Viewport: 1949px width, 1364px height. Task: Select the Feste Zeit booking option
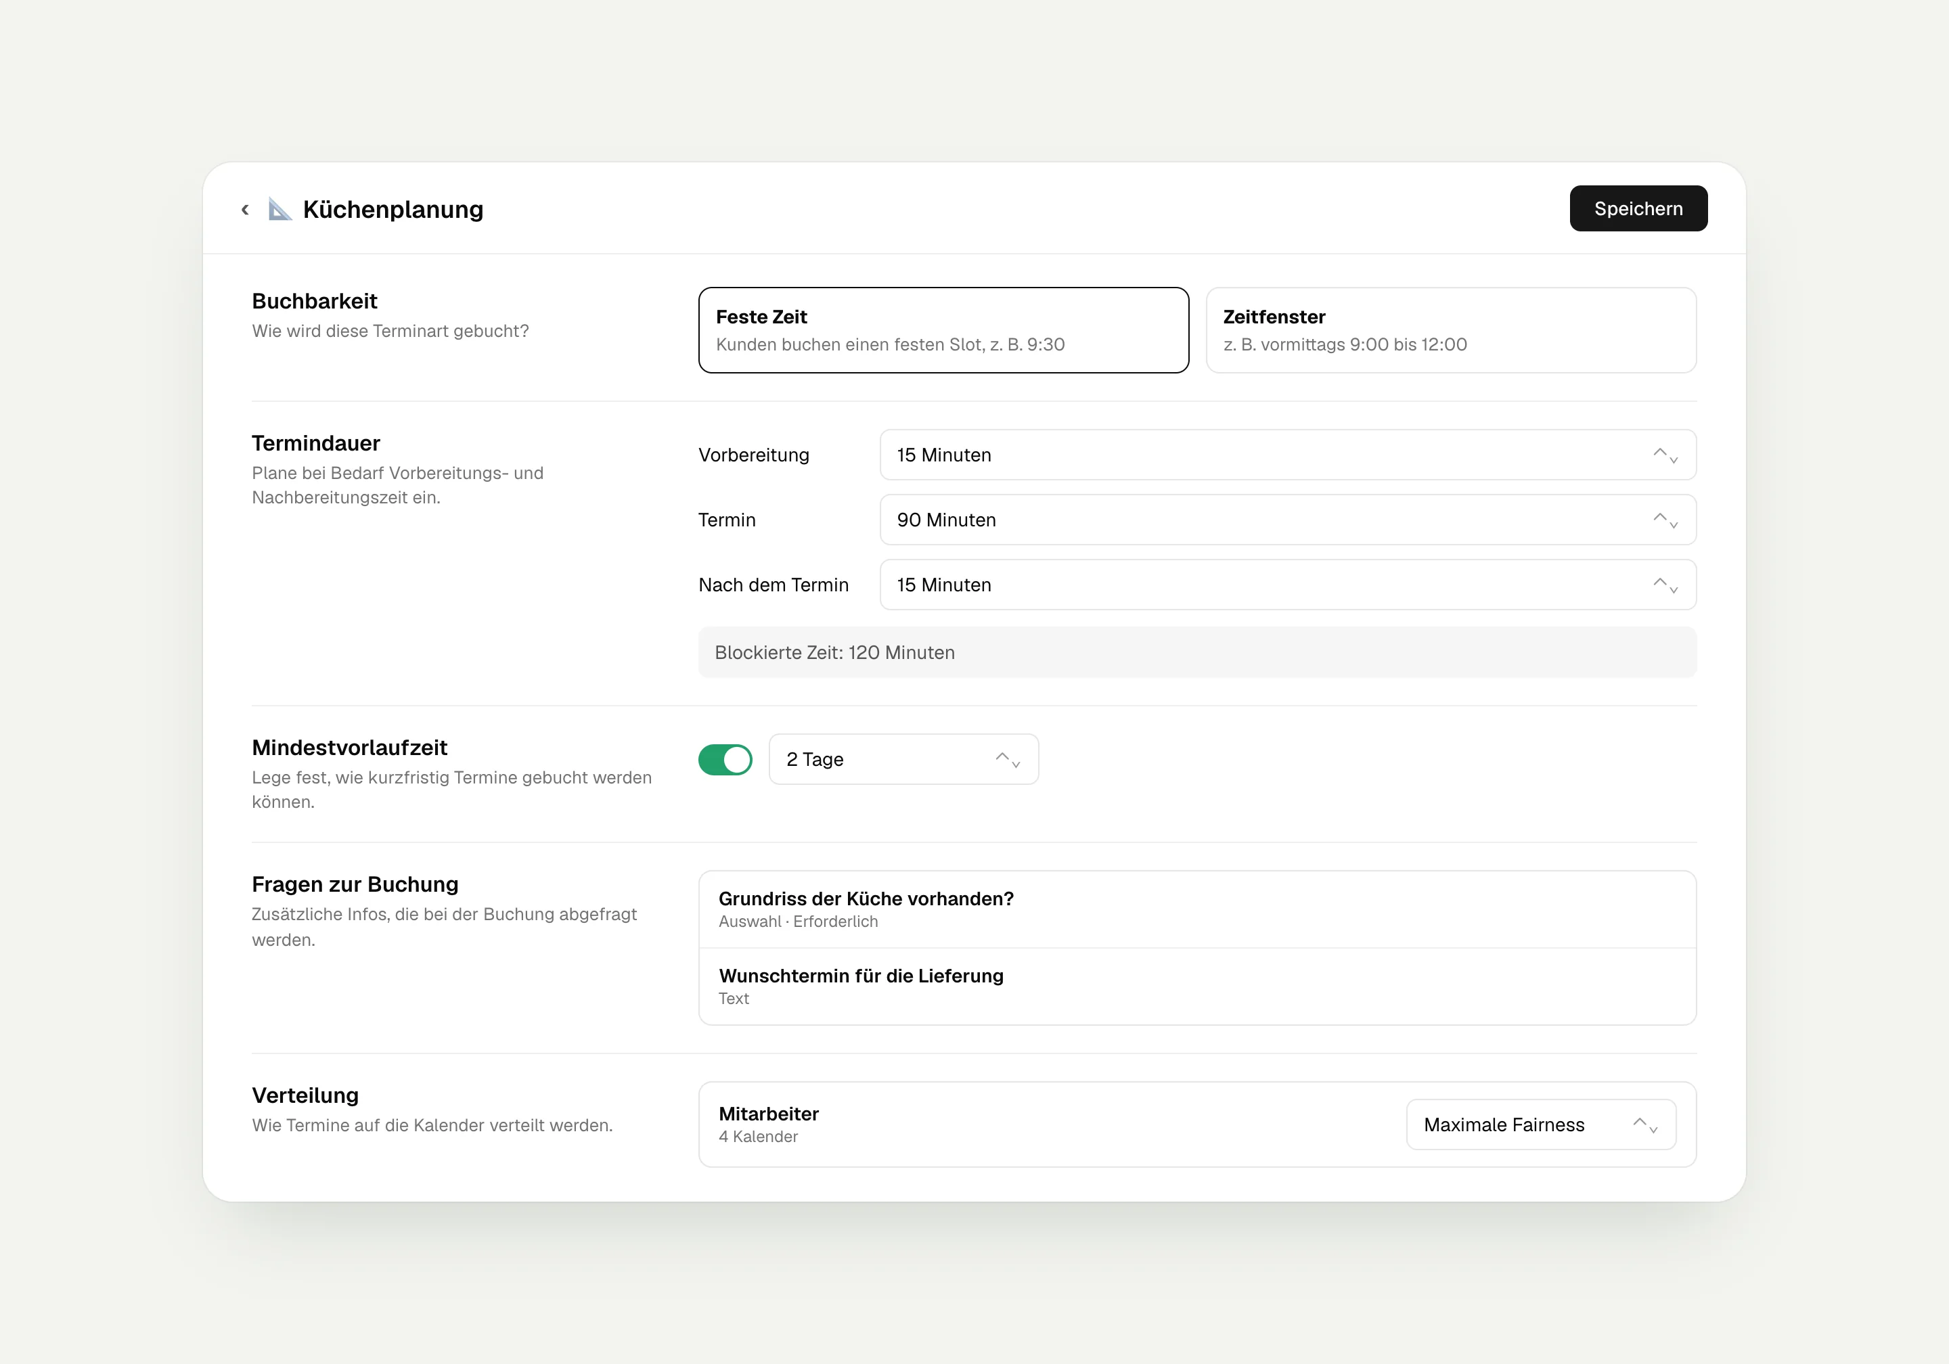point(943,330)
